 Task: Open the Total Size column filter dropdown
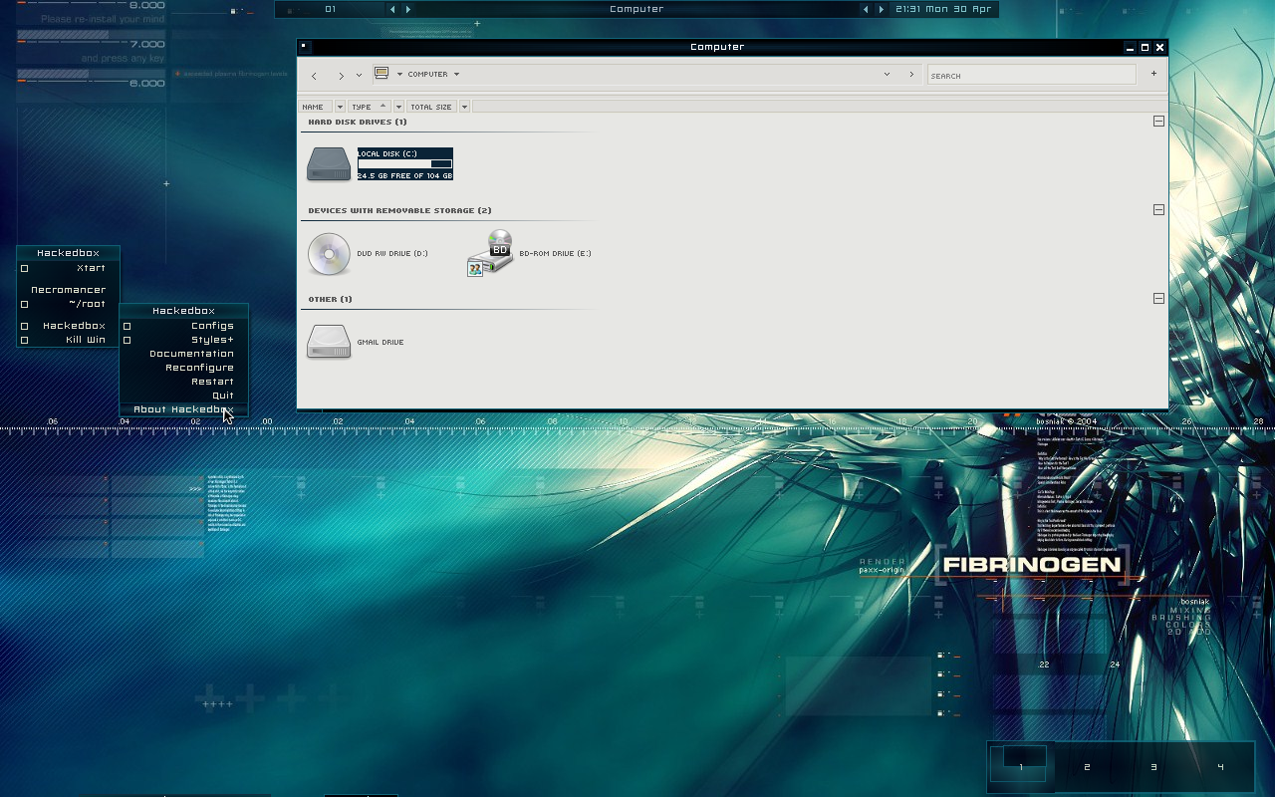click(x=464, y=107)
